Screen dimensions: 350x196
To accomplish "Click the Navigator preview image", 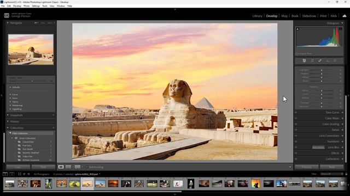I will pyautogui.click(x=31, y=50).
